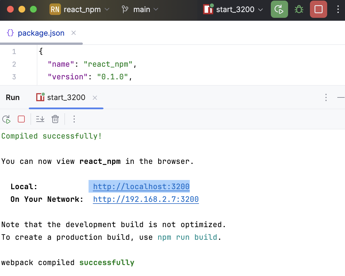
Task: Select the start_3200 tab in the Run panel
Action: 66,97
